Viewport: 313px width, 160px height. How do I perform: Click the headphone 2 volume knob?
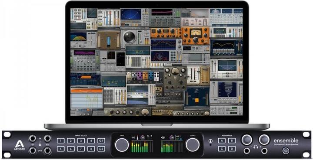[x=264, y=140]
